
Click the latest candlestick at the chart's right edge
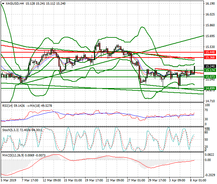pos(195,70)
